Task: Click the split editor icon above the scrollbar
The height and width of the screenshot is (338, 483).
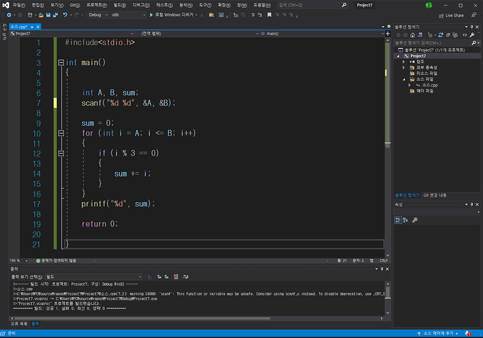Action: [x=388, y=33]
